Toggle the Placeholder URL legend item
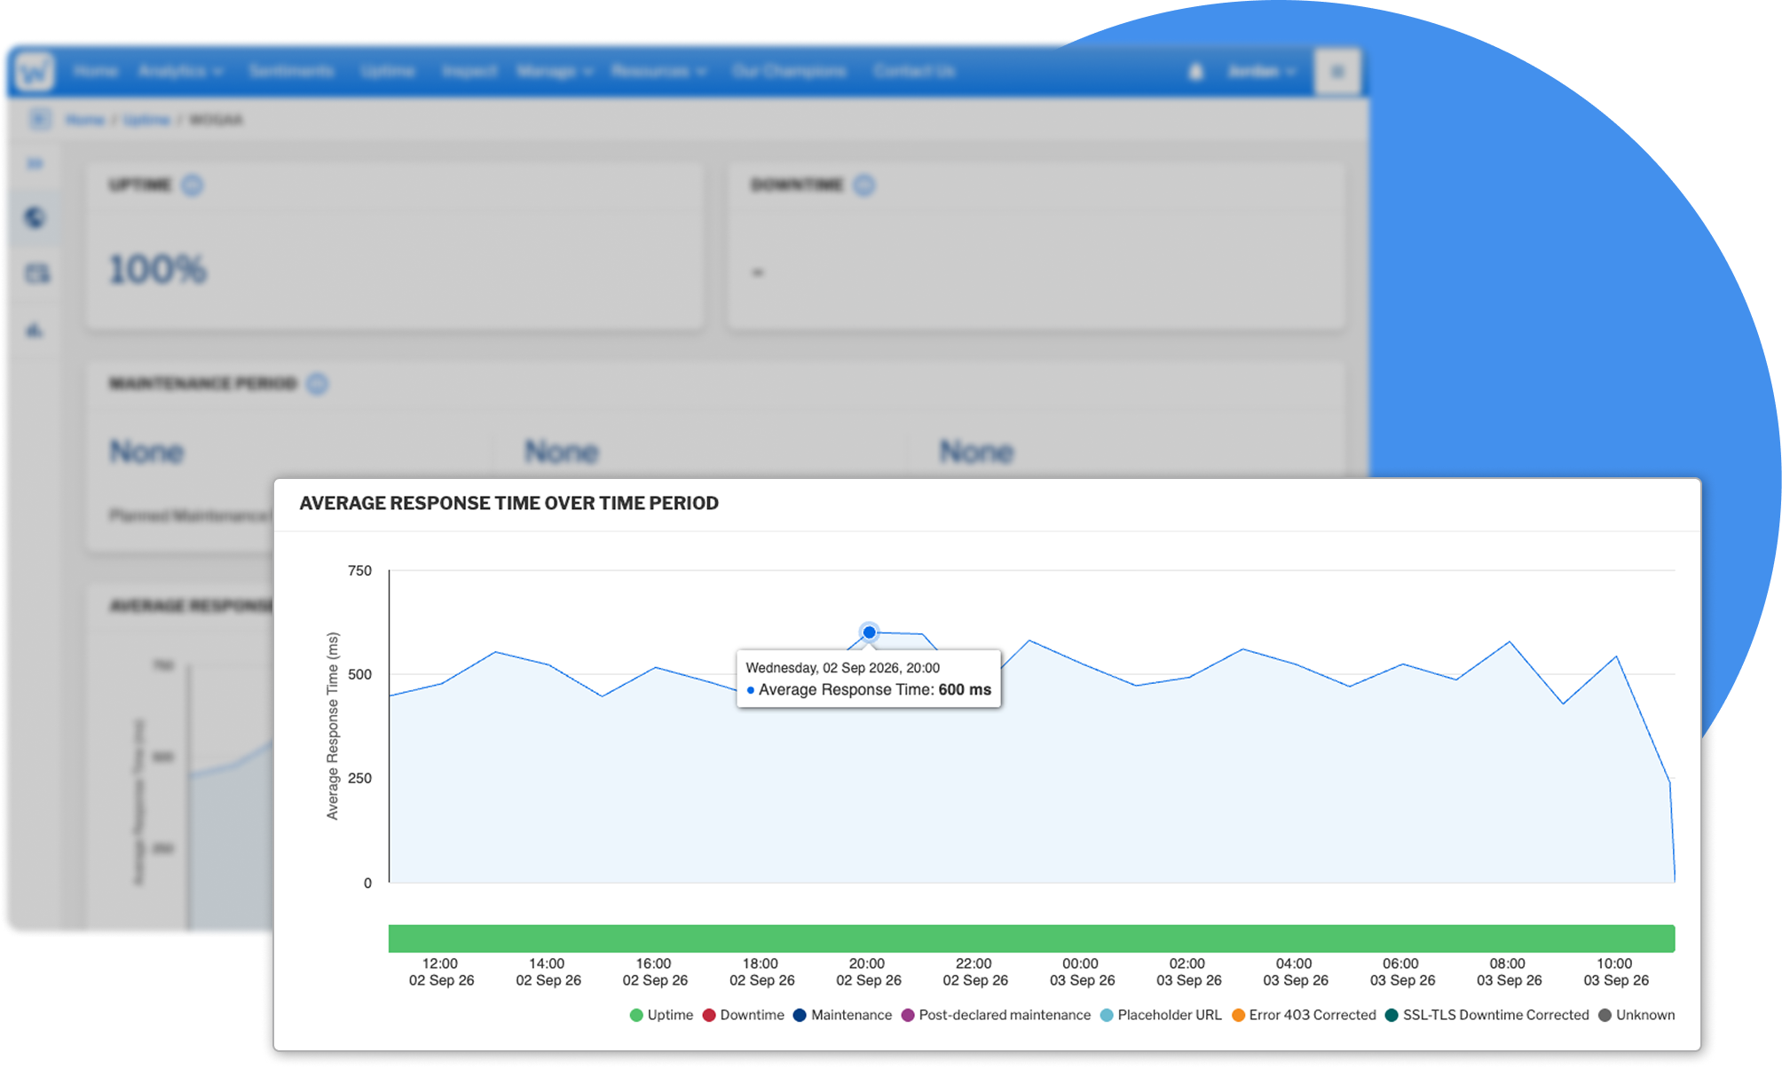 pyautogui.click(x=1161, y=1015)
